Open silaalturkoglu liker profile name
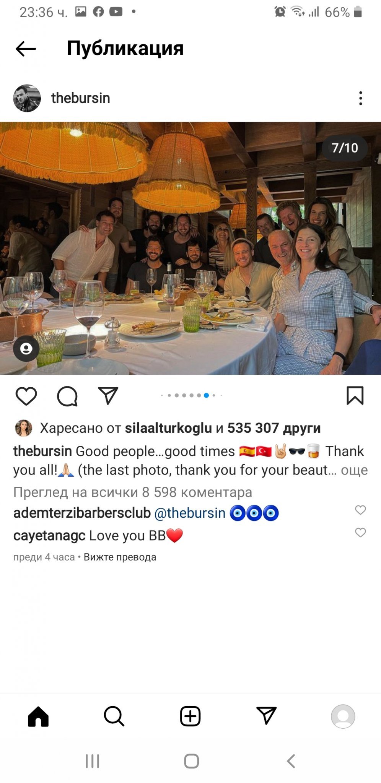 point(168,428)
